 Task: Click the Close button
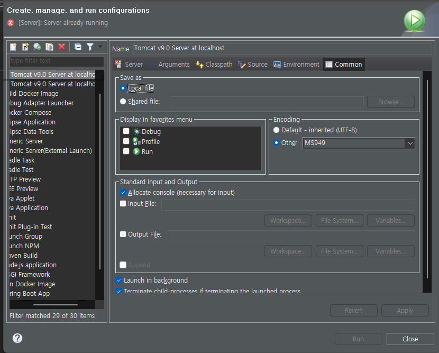coord(410,339)
